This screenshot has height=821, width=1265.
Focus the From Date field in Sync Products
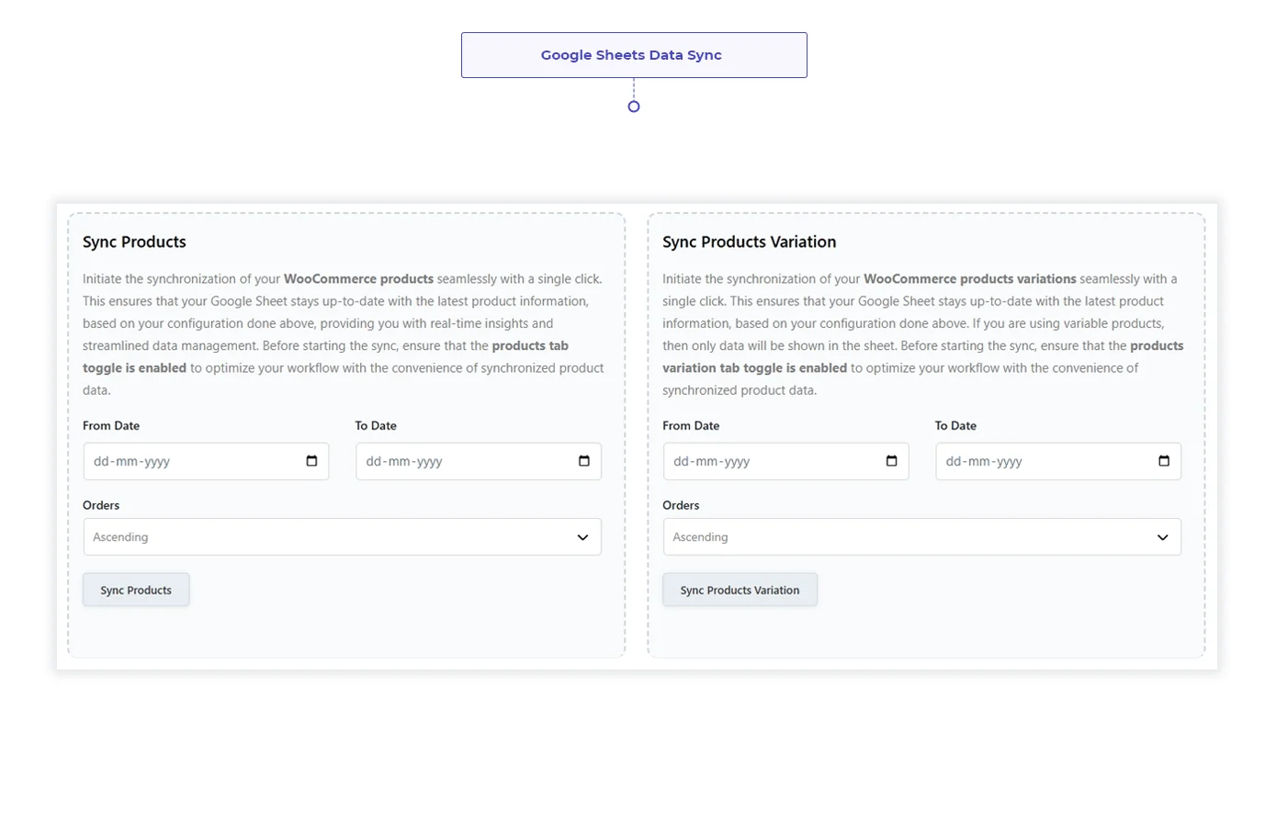click(x=206, y=461)
